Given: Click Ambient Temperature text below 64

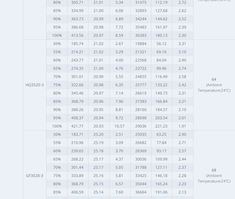Looking at the screenshot, I should point(214,88).
